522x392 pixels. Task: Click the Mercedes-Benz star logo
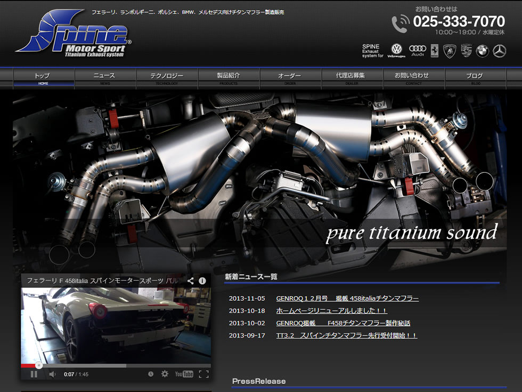pyautogui.click(x=500, y=51)
